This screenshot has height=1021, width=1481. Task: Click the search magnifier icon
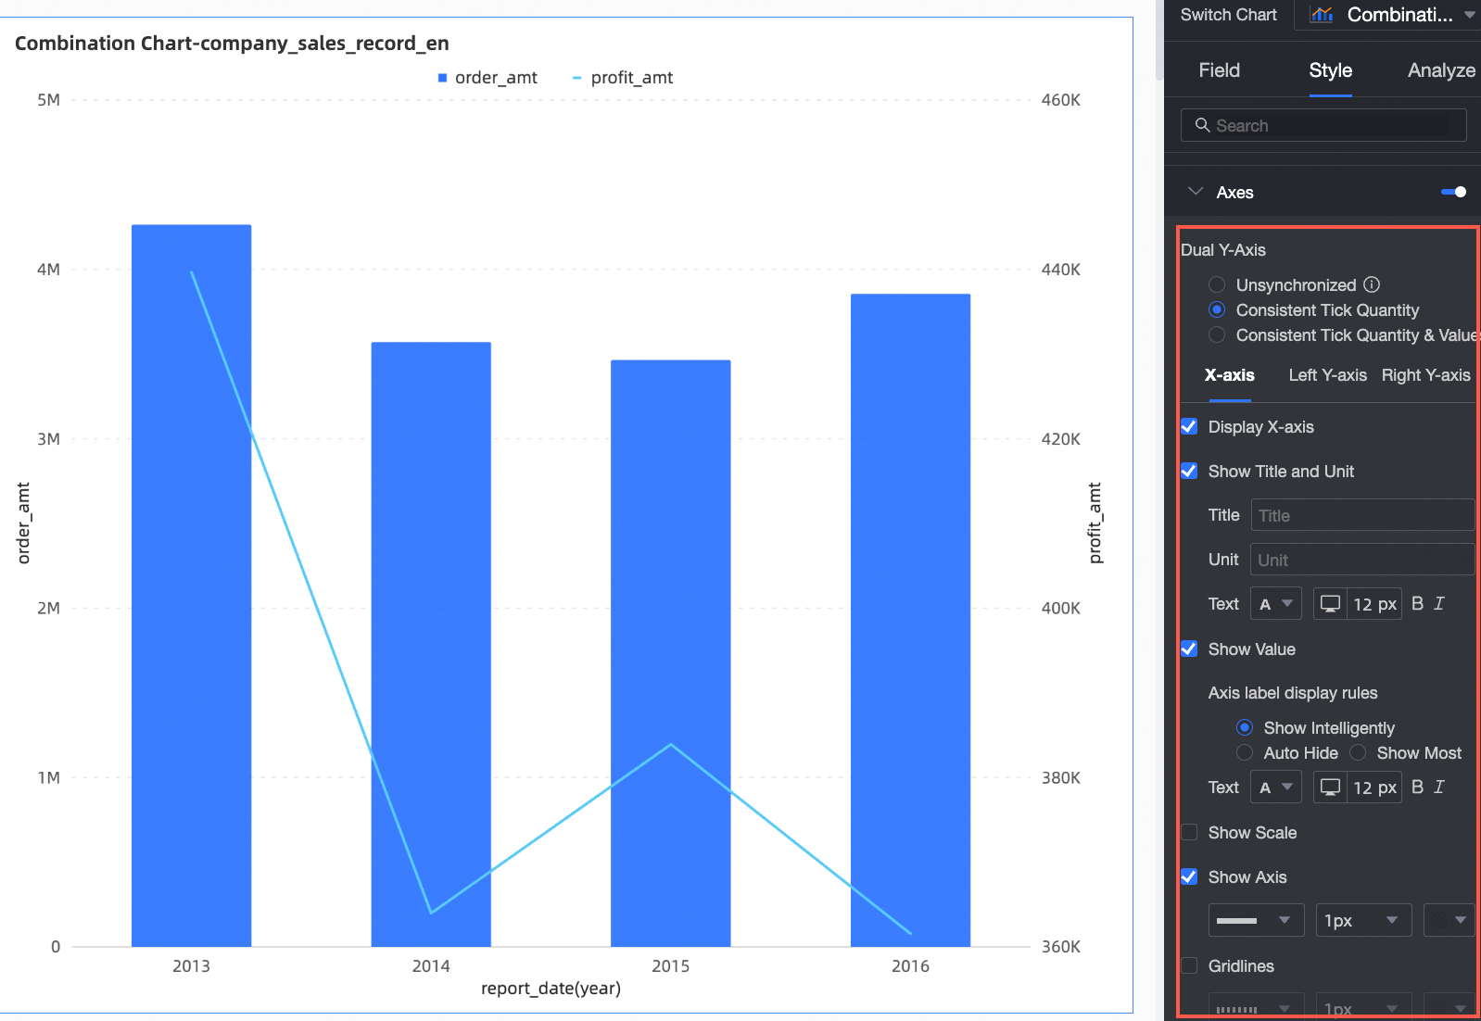click(x=1202, y=125)
